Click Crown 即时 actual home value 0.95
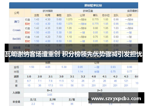 click(x=116, y=33)
